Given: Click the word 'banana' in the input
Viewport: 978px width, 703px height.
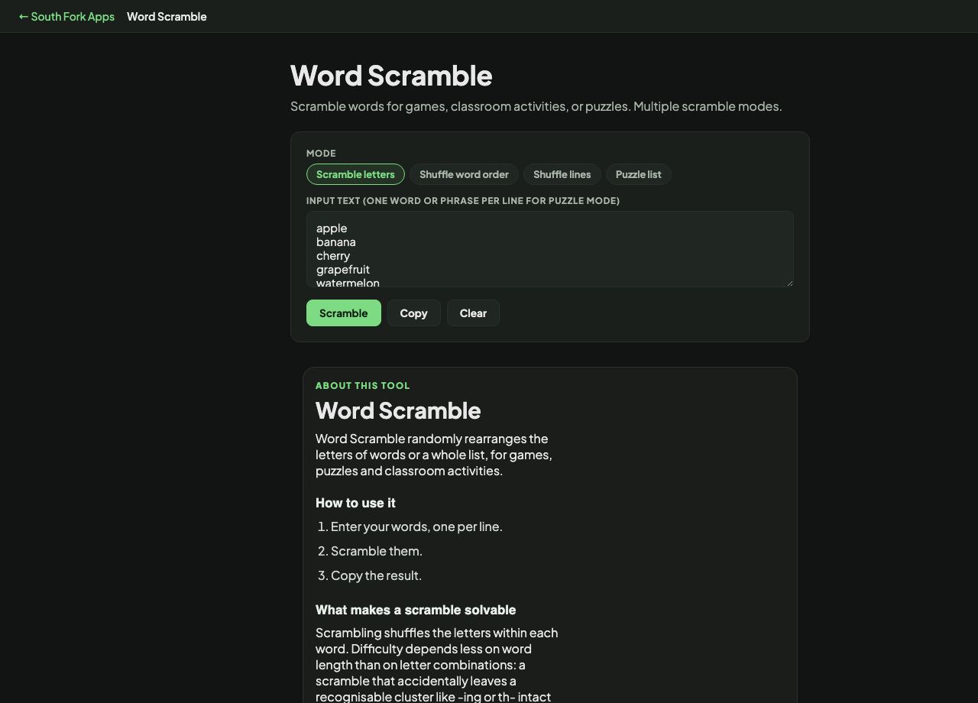Looking at the screenshot, I should tap(336, 242).
